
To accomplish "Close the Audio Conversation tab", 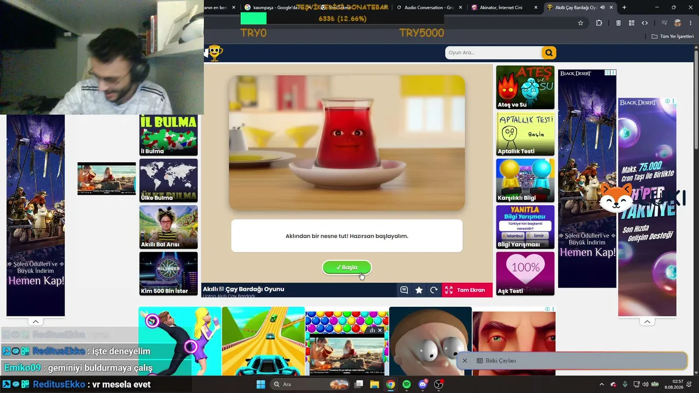I will pyautogui.click(x=460, y=8).
